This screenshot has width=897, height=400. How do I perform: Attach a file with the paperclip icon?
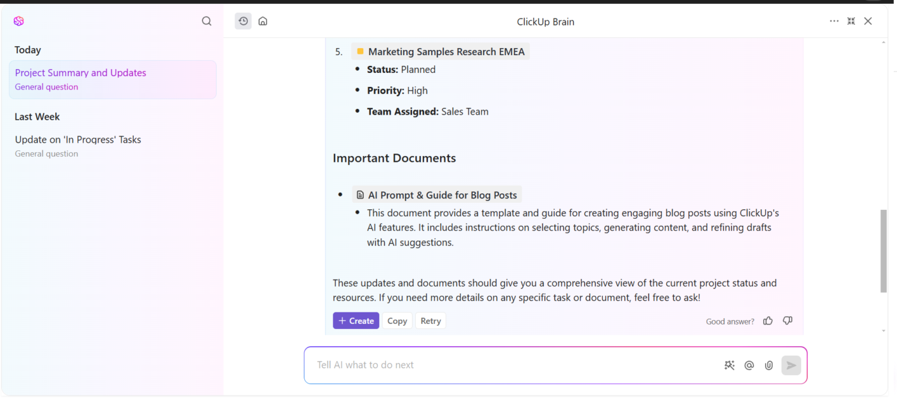coord(769,365)
